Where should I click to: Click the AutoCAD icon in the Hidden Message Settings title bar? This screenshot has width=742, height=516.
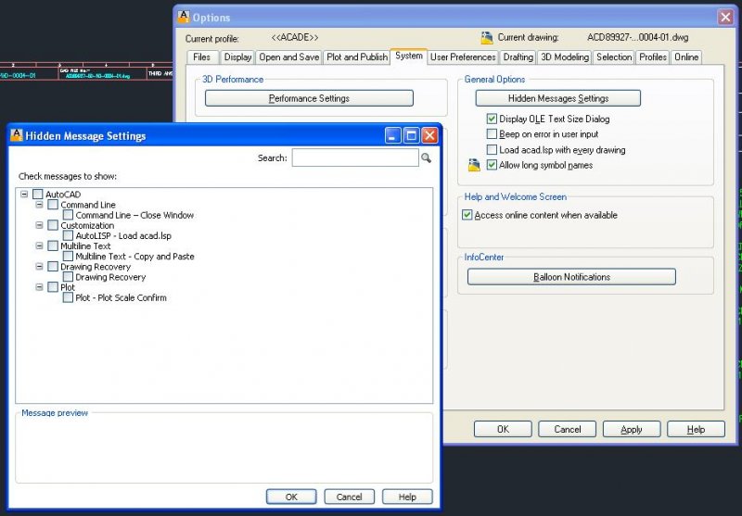[17, 135]
